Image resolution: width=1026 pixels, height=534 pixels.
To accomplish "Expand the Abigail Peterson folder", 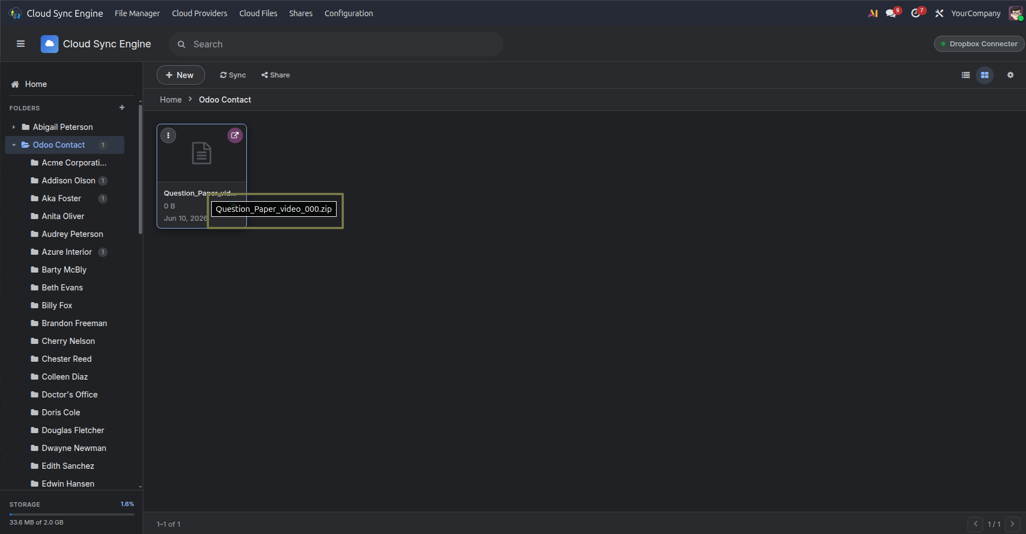I will (x=13, y=127).
